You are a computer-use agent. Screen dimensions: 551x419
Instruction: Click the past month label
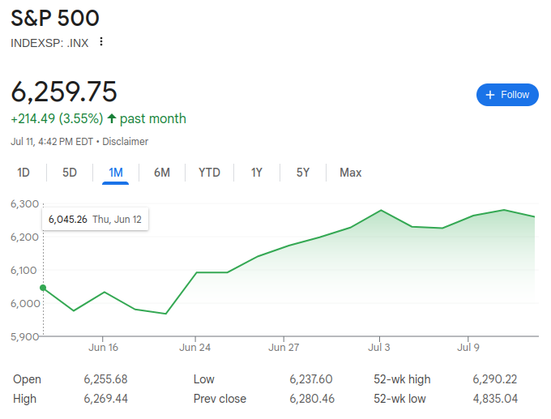153,119
